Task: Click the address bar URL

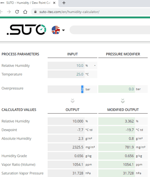Action: click(69, 12)
